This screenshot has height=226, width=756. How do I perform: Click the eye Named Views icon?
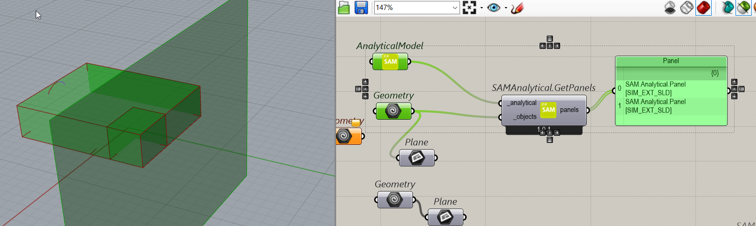[494, 8]
